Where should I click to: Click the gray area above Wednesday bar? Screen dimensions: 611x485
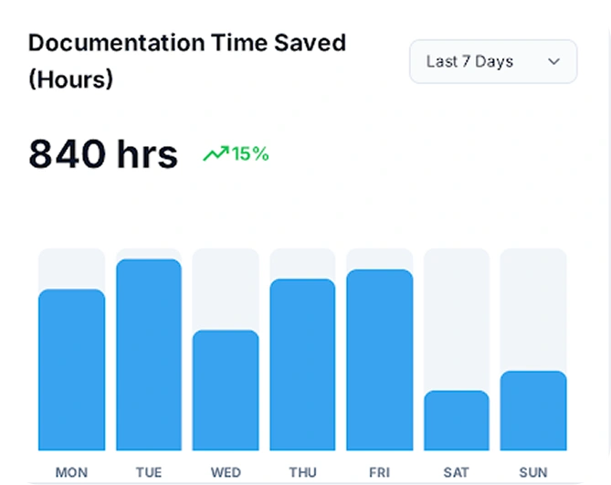pyautogui.click(x=226, y=288)
